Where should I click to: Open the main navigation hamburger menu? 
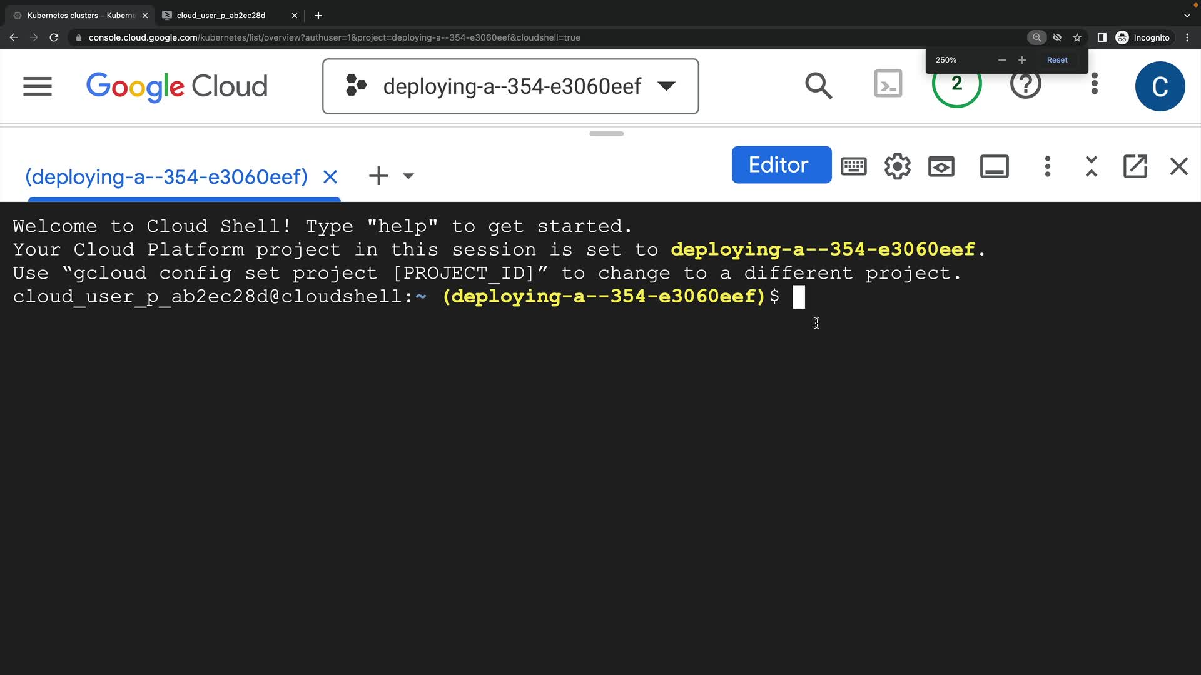coord(38,86)
